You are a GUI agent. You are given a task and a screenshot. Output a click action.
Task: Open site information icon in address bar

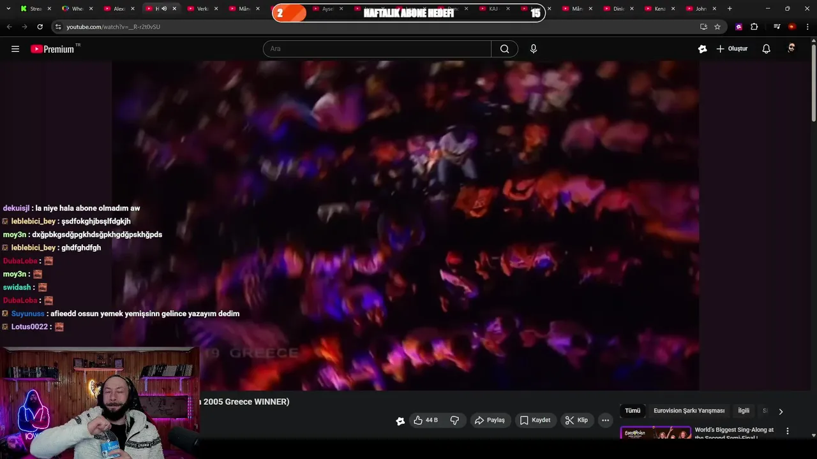[58, 27]
